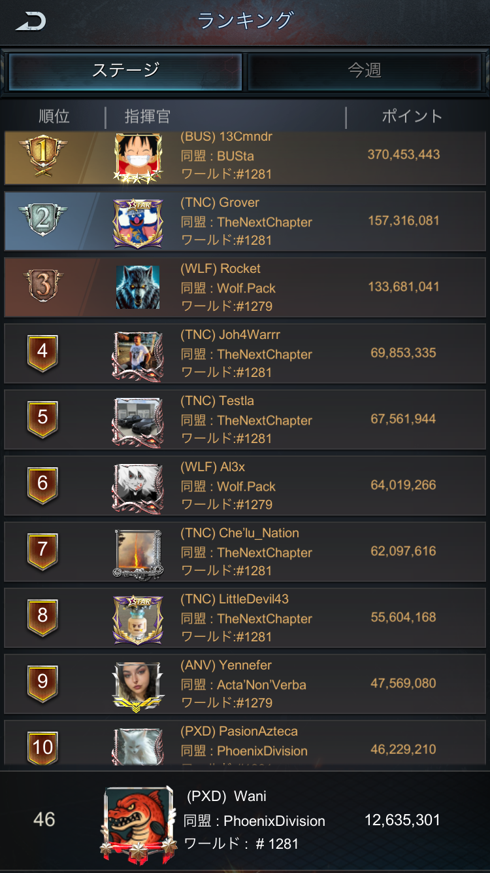The height and width of the screenshot is (873, 490).
Task: Tap the 指揮官 column header
Action: [x=148, y=117]
